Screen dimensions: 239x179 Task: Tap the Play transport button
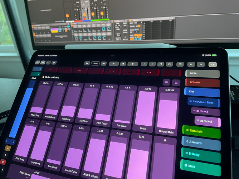pos(114,64)
